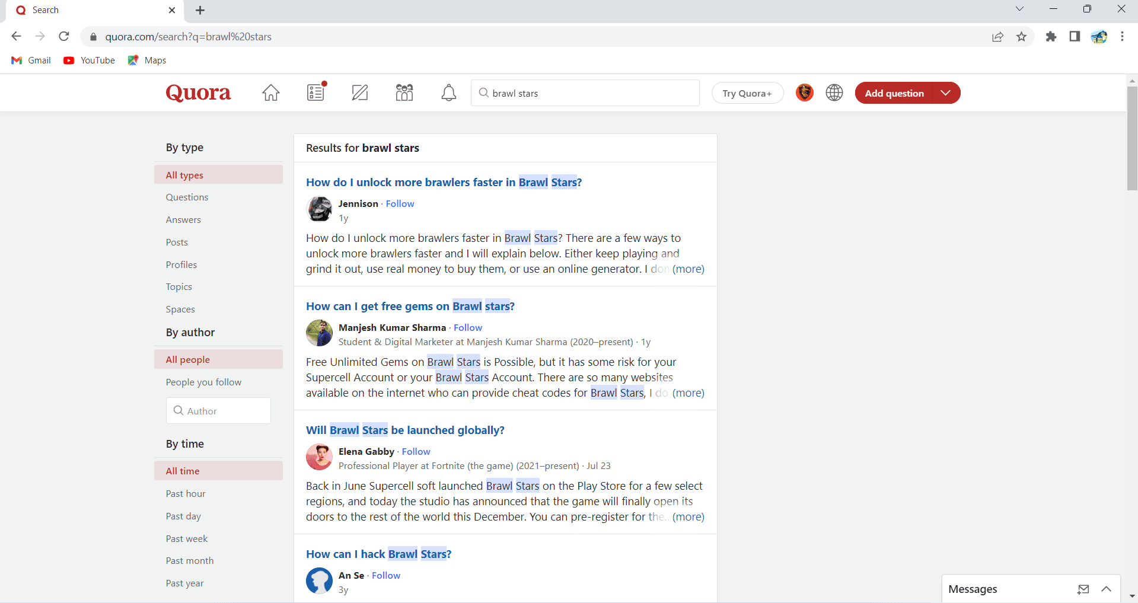
Task: Select All people author filter
Action: tap(218, 359)
